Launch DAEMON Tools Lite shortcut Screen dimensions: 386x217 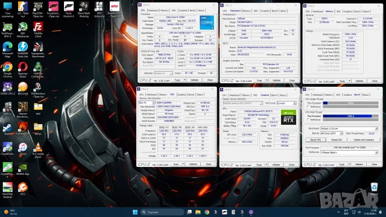23,50
